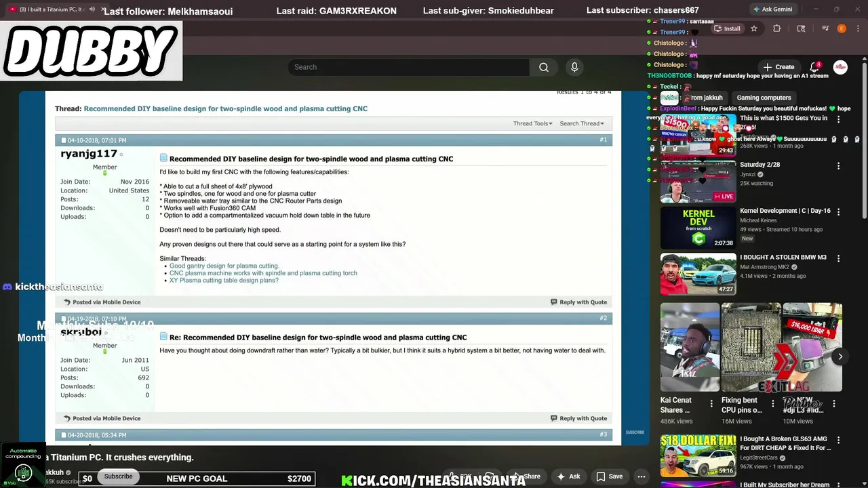
Task: Open the Extensions puzzle icon
Action: coord(777,28)
